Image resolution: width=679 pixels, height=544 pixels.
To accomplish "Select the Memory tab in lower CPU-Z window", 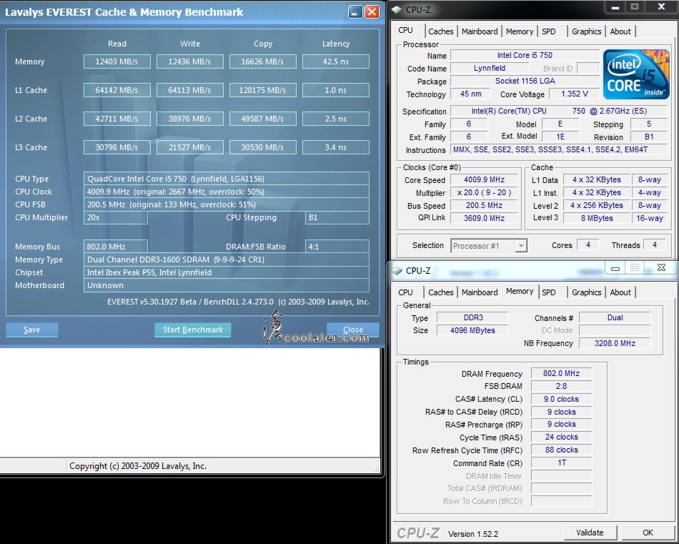I will tap(519, 291).
